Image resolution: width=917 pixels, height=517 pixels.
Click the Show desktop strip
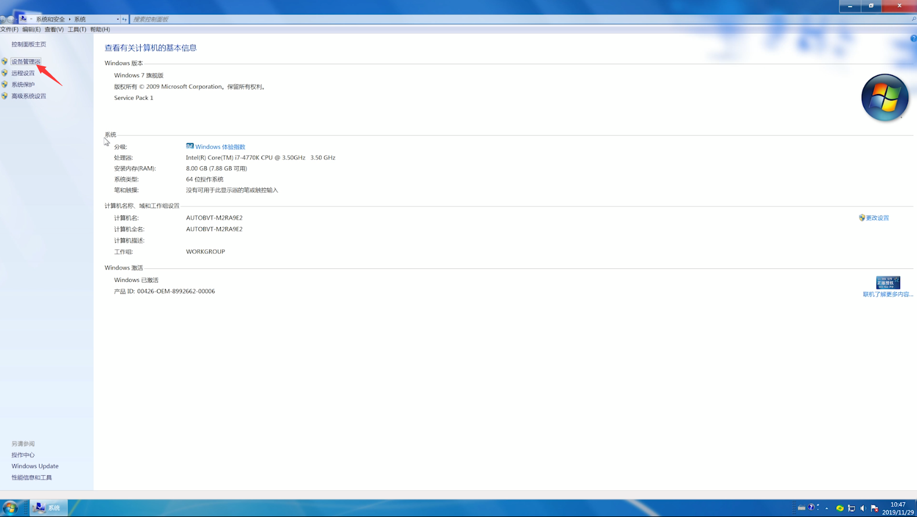coord(915,508)
